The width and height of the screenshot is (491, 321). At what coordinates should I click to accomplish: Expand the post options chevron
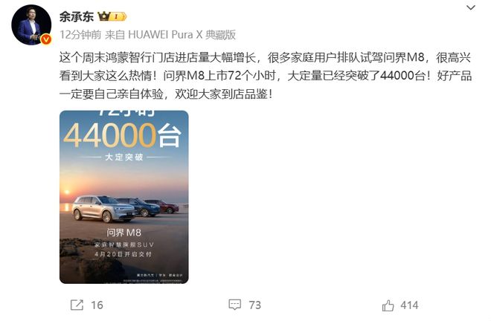pyautogui.click(x=471, y=7)
